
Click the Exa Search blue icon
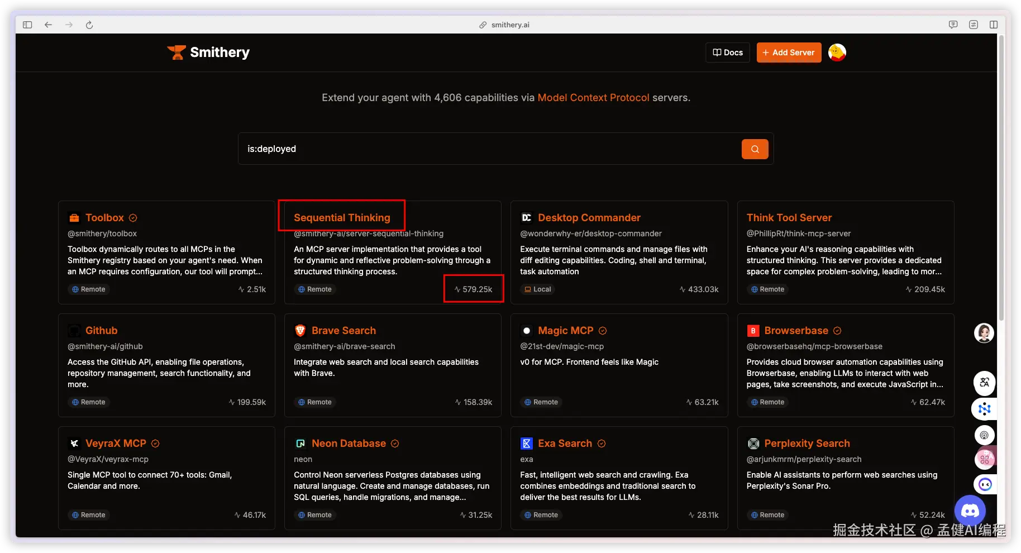[x=527, y=444]
